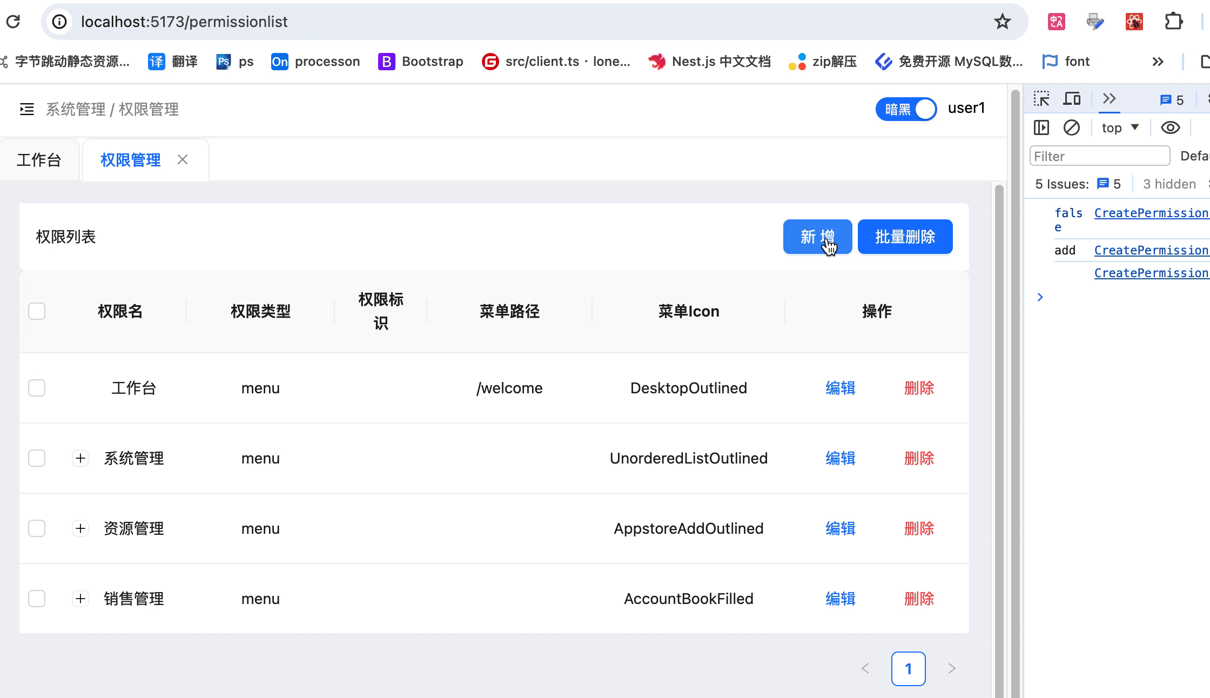
Task: Expand the 系统管理 row
Action: [x=80, y=458]
